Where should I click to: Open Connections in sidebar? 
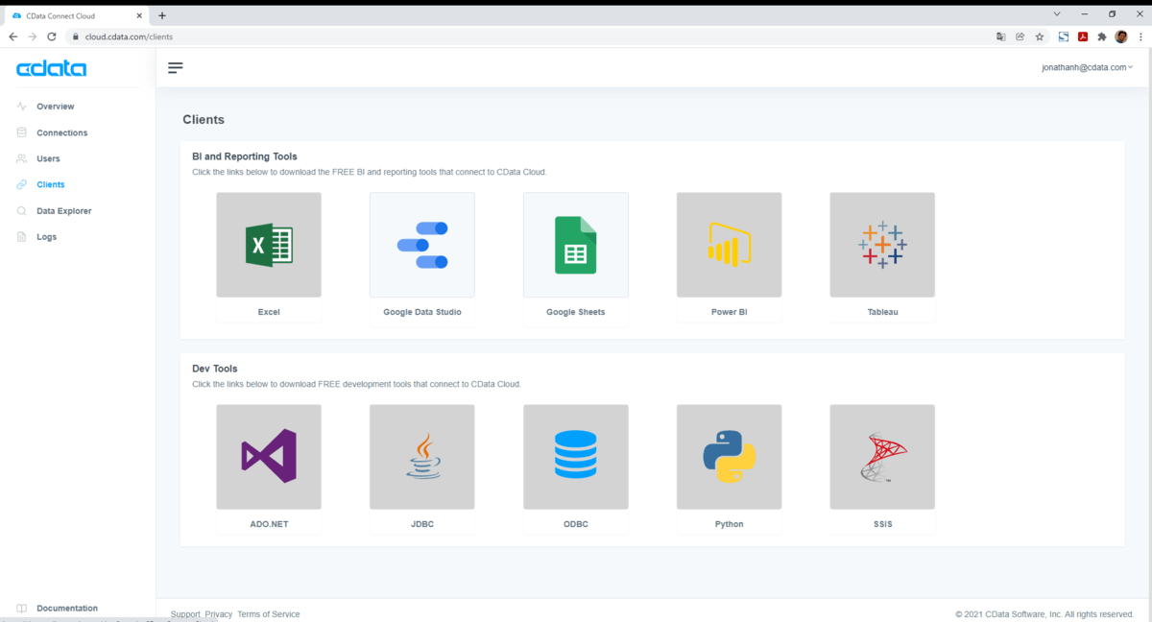(x=61, y=132)
